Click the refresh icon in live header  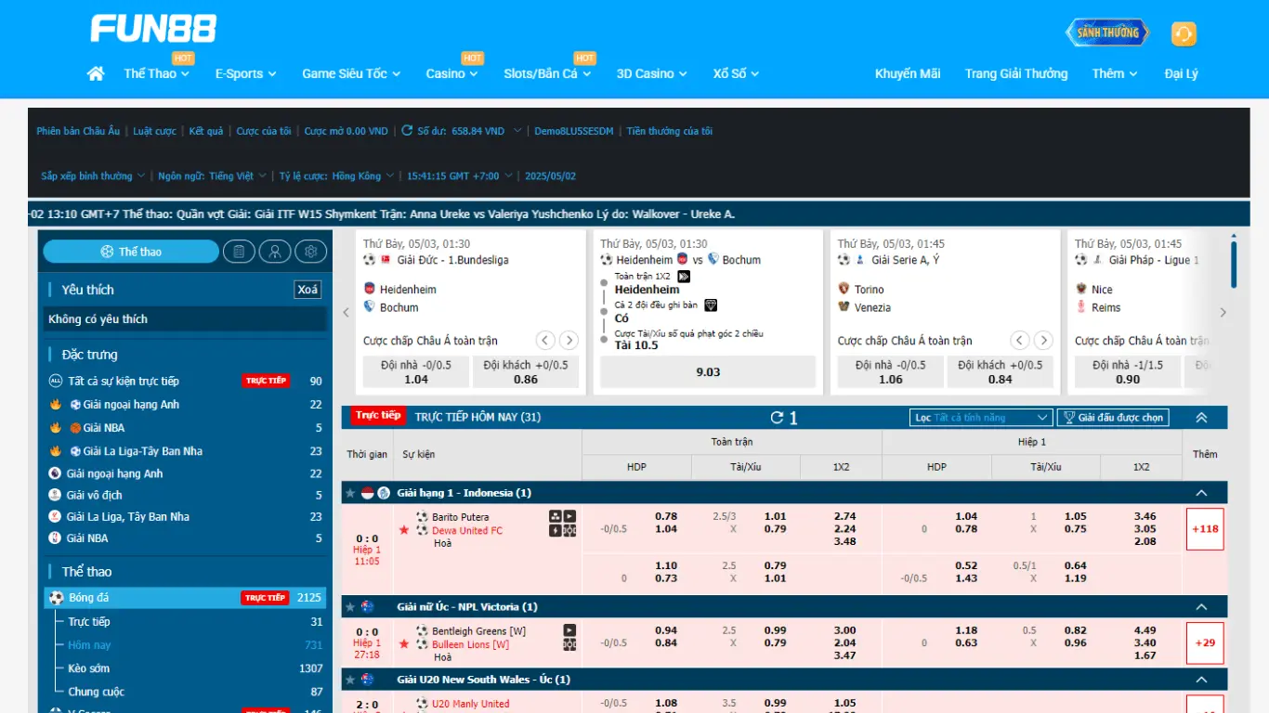click(778, 418)
